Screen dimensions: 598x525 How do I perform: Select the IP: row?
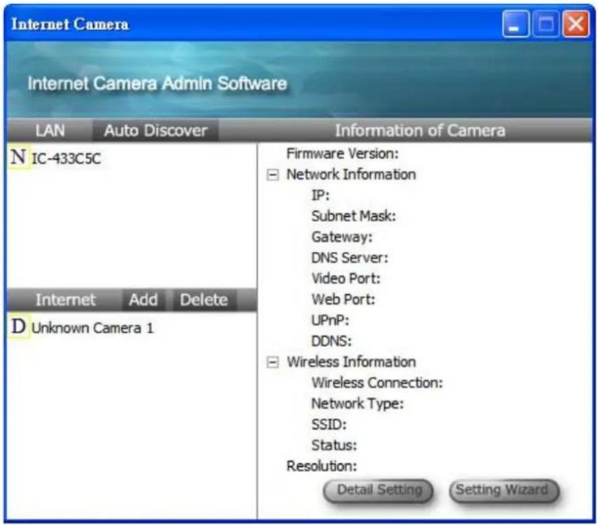click(320, 195)
